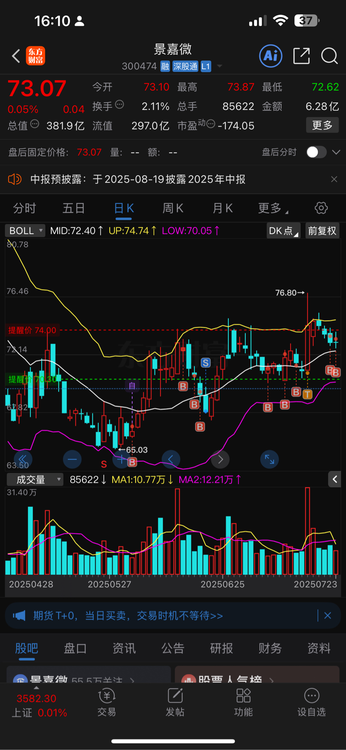
Task: Expand the 上证 index triangle
Action: [36, 688]
